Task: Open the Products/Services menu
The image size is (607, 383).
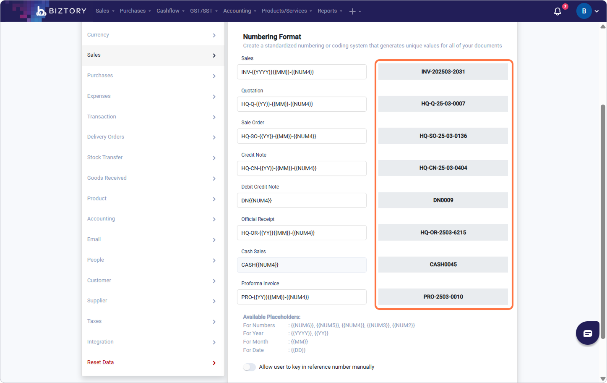Action: coord(287,11)
